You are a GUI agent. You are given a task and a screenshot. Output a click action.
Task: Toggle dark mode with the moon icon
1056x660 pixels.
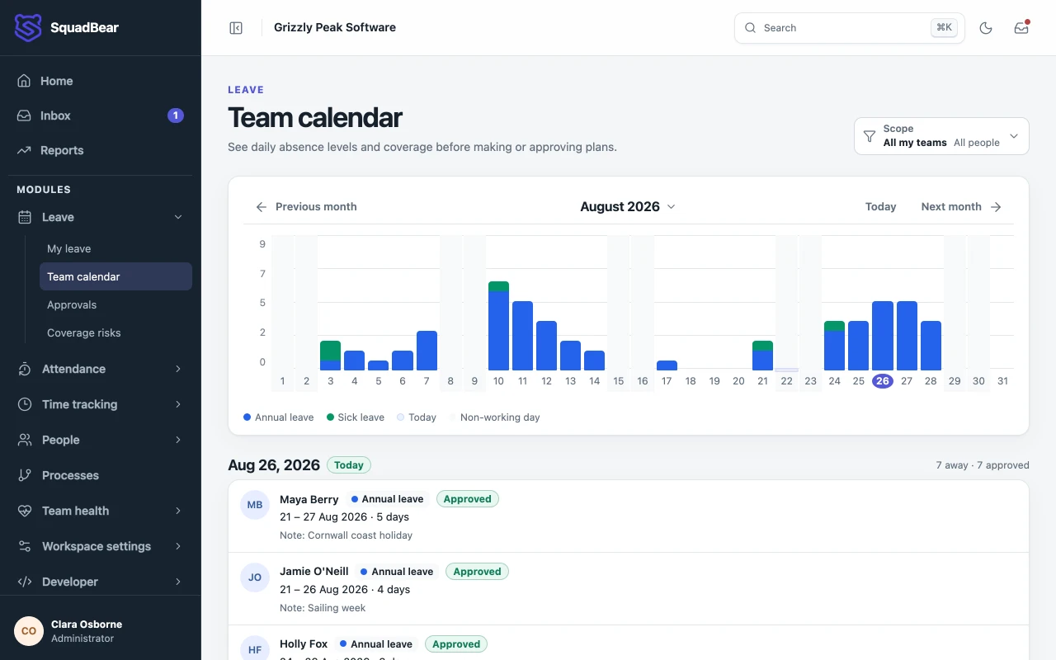(985, 28)
